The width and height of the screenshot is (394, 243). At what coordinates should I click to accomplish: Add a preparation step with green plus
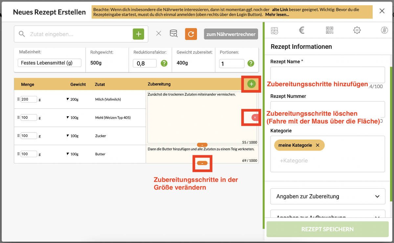coord(251,84)
